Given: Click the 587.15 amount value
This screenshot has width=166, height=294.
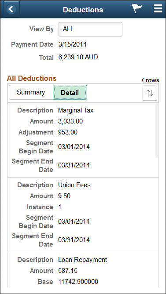Looking at the screenshot, I should (68, 271).
